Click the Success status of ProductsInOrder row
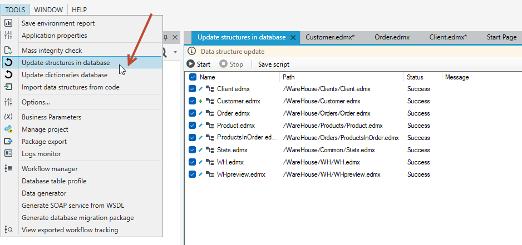 click(x=418, y=138)
